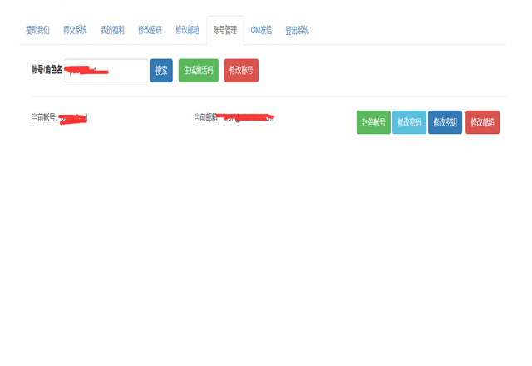Screen dimensions: 532x366
Task: Click the dark blue 修改密钥 button
Action: (445, 122)
